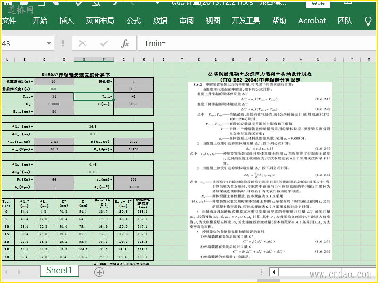Switch to the 页面布局 tab
The height and width of the screenshot is (283, 378).
point(100,21)
